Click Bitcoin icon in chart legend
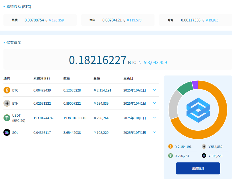The width and height of the screenshot is (232, 179). (x=170, y=147)
